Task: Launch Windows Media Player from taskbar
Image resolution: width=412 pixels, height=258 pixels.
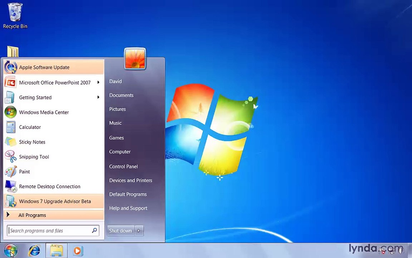Action: 78,250
